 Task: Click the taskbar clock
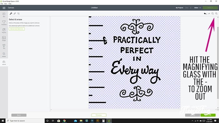(209, 121)
